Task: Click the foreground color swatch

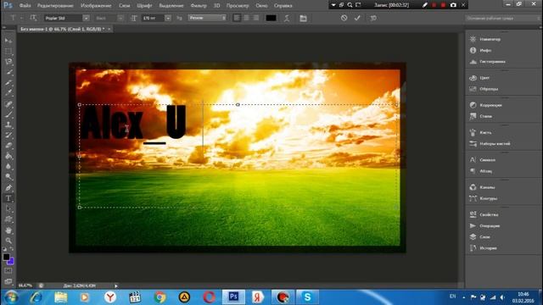Action: pos(6,257)
